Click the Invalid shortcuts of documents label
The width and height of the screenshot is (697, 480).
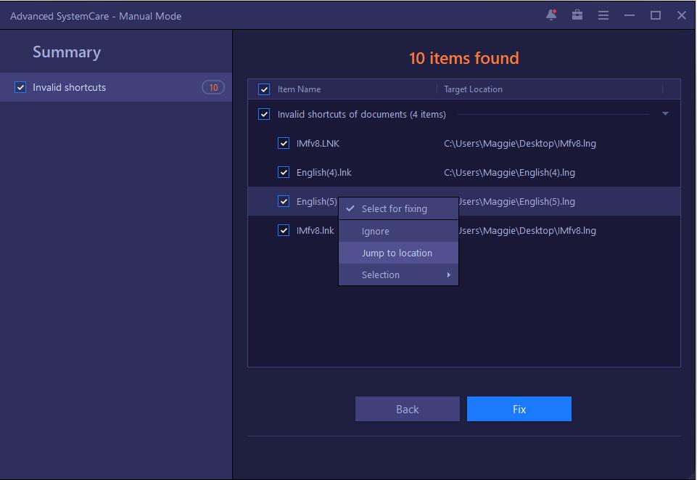point(361,114)
